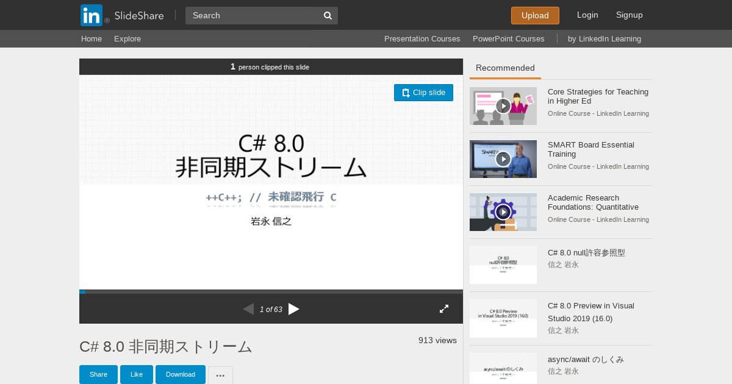732x384 pixels.
Task: Open Explore in navigation bar
Action: [x=127, y=38]
